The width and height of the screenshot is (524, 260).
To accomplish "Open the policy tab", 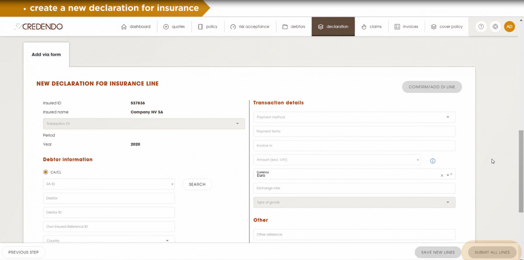I will tap(208, 27).
